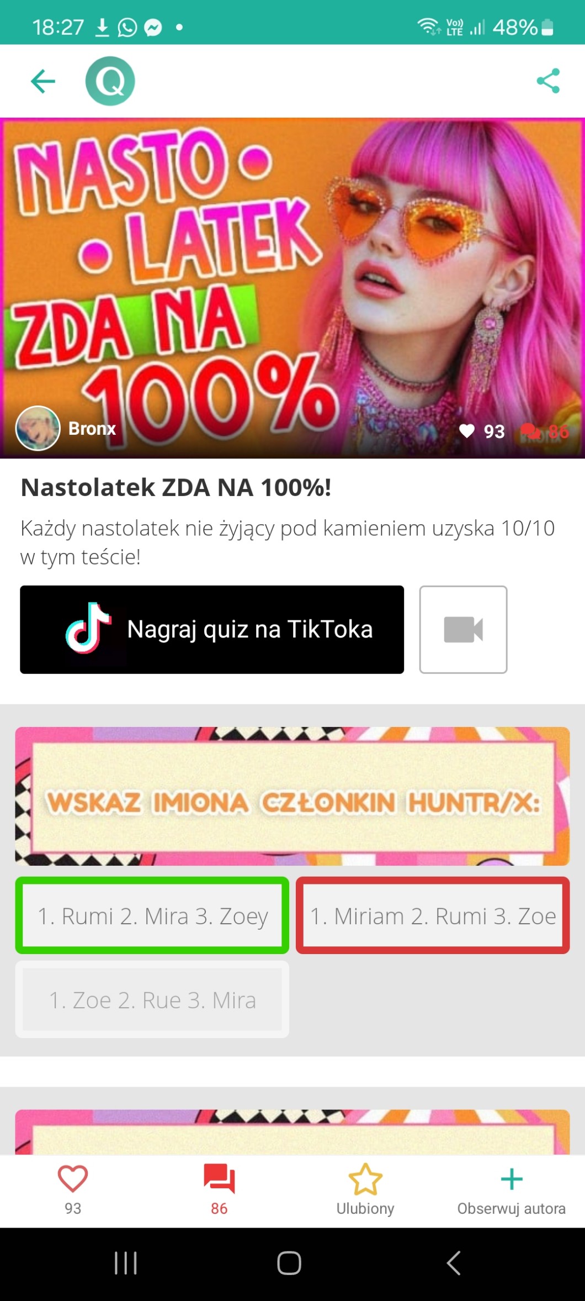Open comments via the bottom chat icon
This screenshot has width=585, height=1301.
pos(219,1178)
